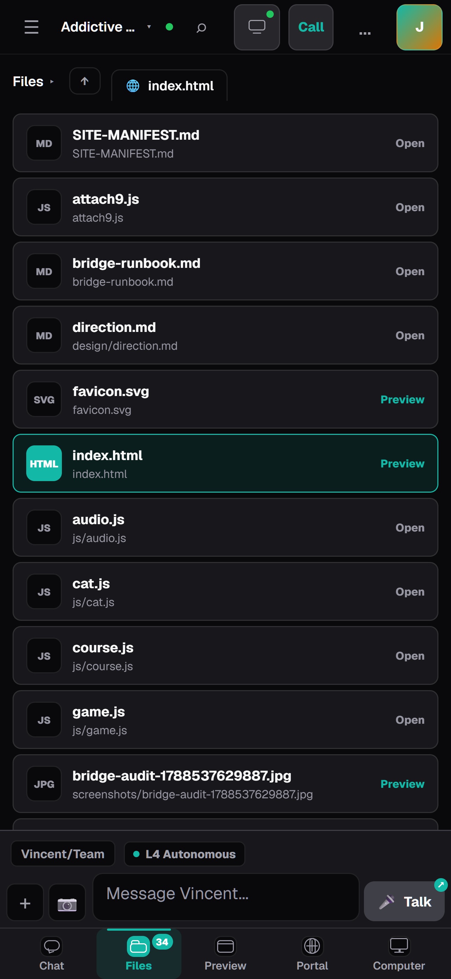The width and height of the screenshot is (451, 979).
Task: Open the Vincent/Team selector
Action: click(63, 854)
